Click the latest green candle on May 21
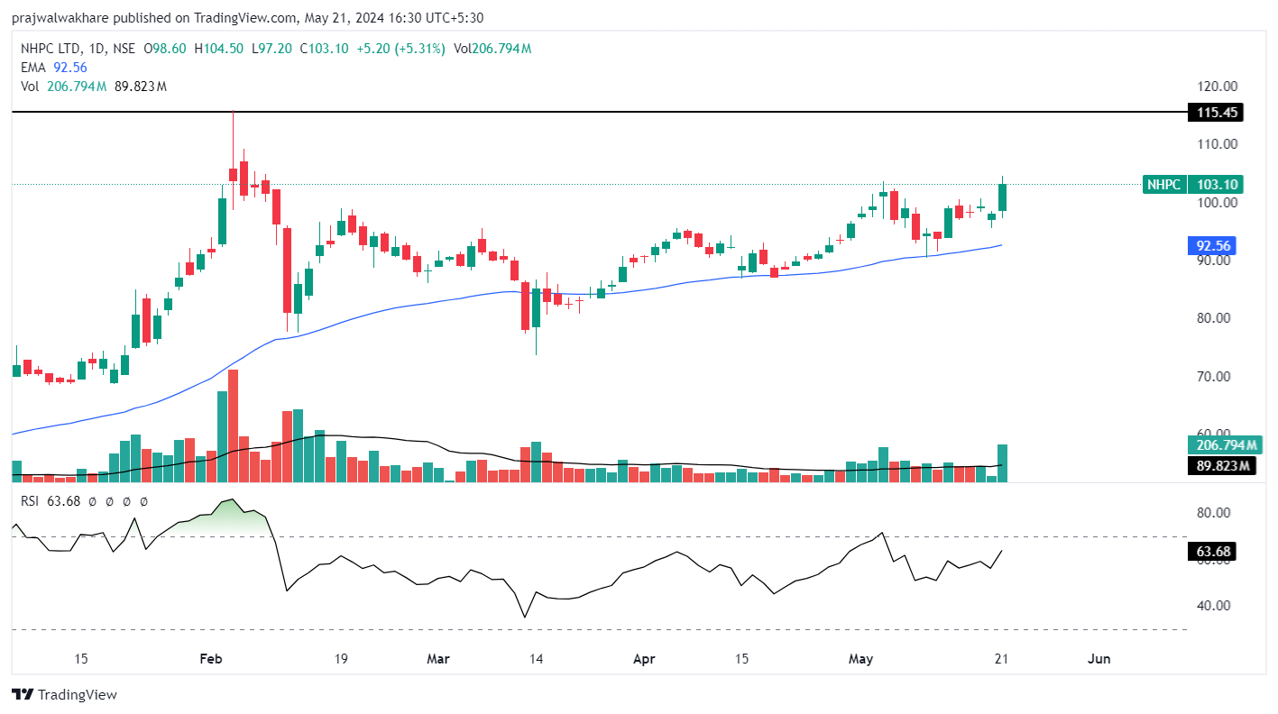This screenshot has width=1278, height=714. 1002,197
